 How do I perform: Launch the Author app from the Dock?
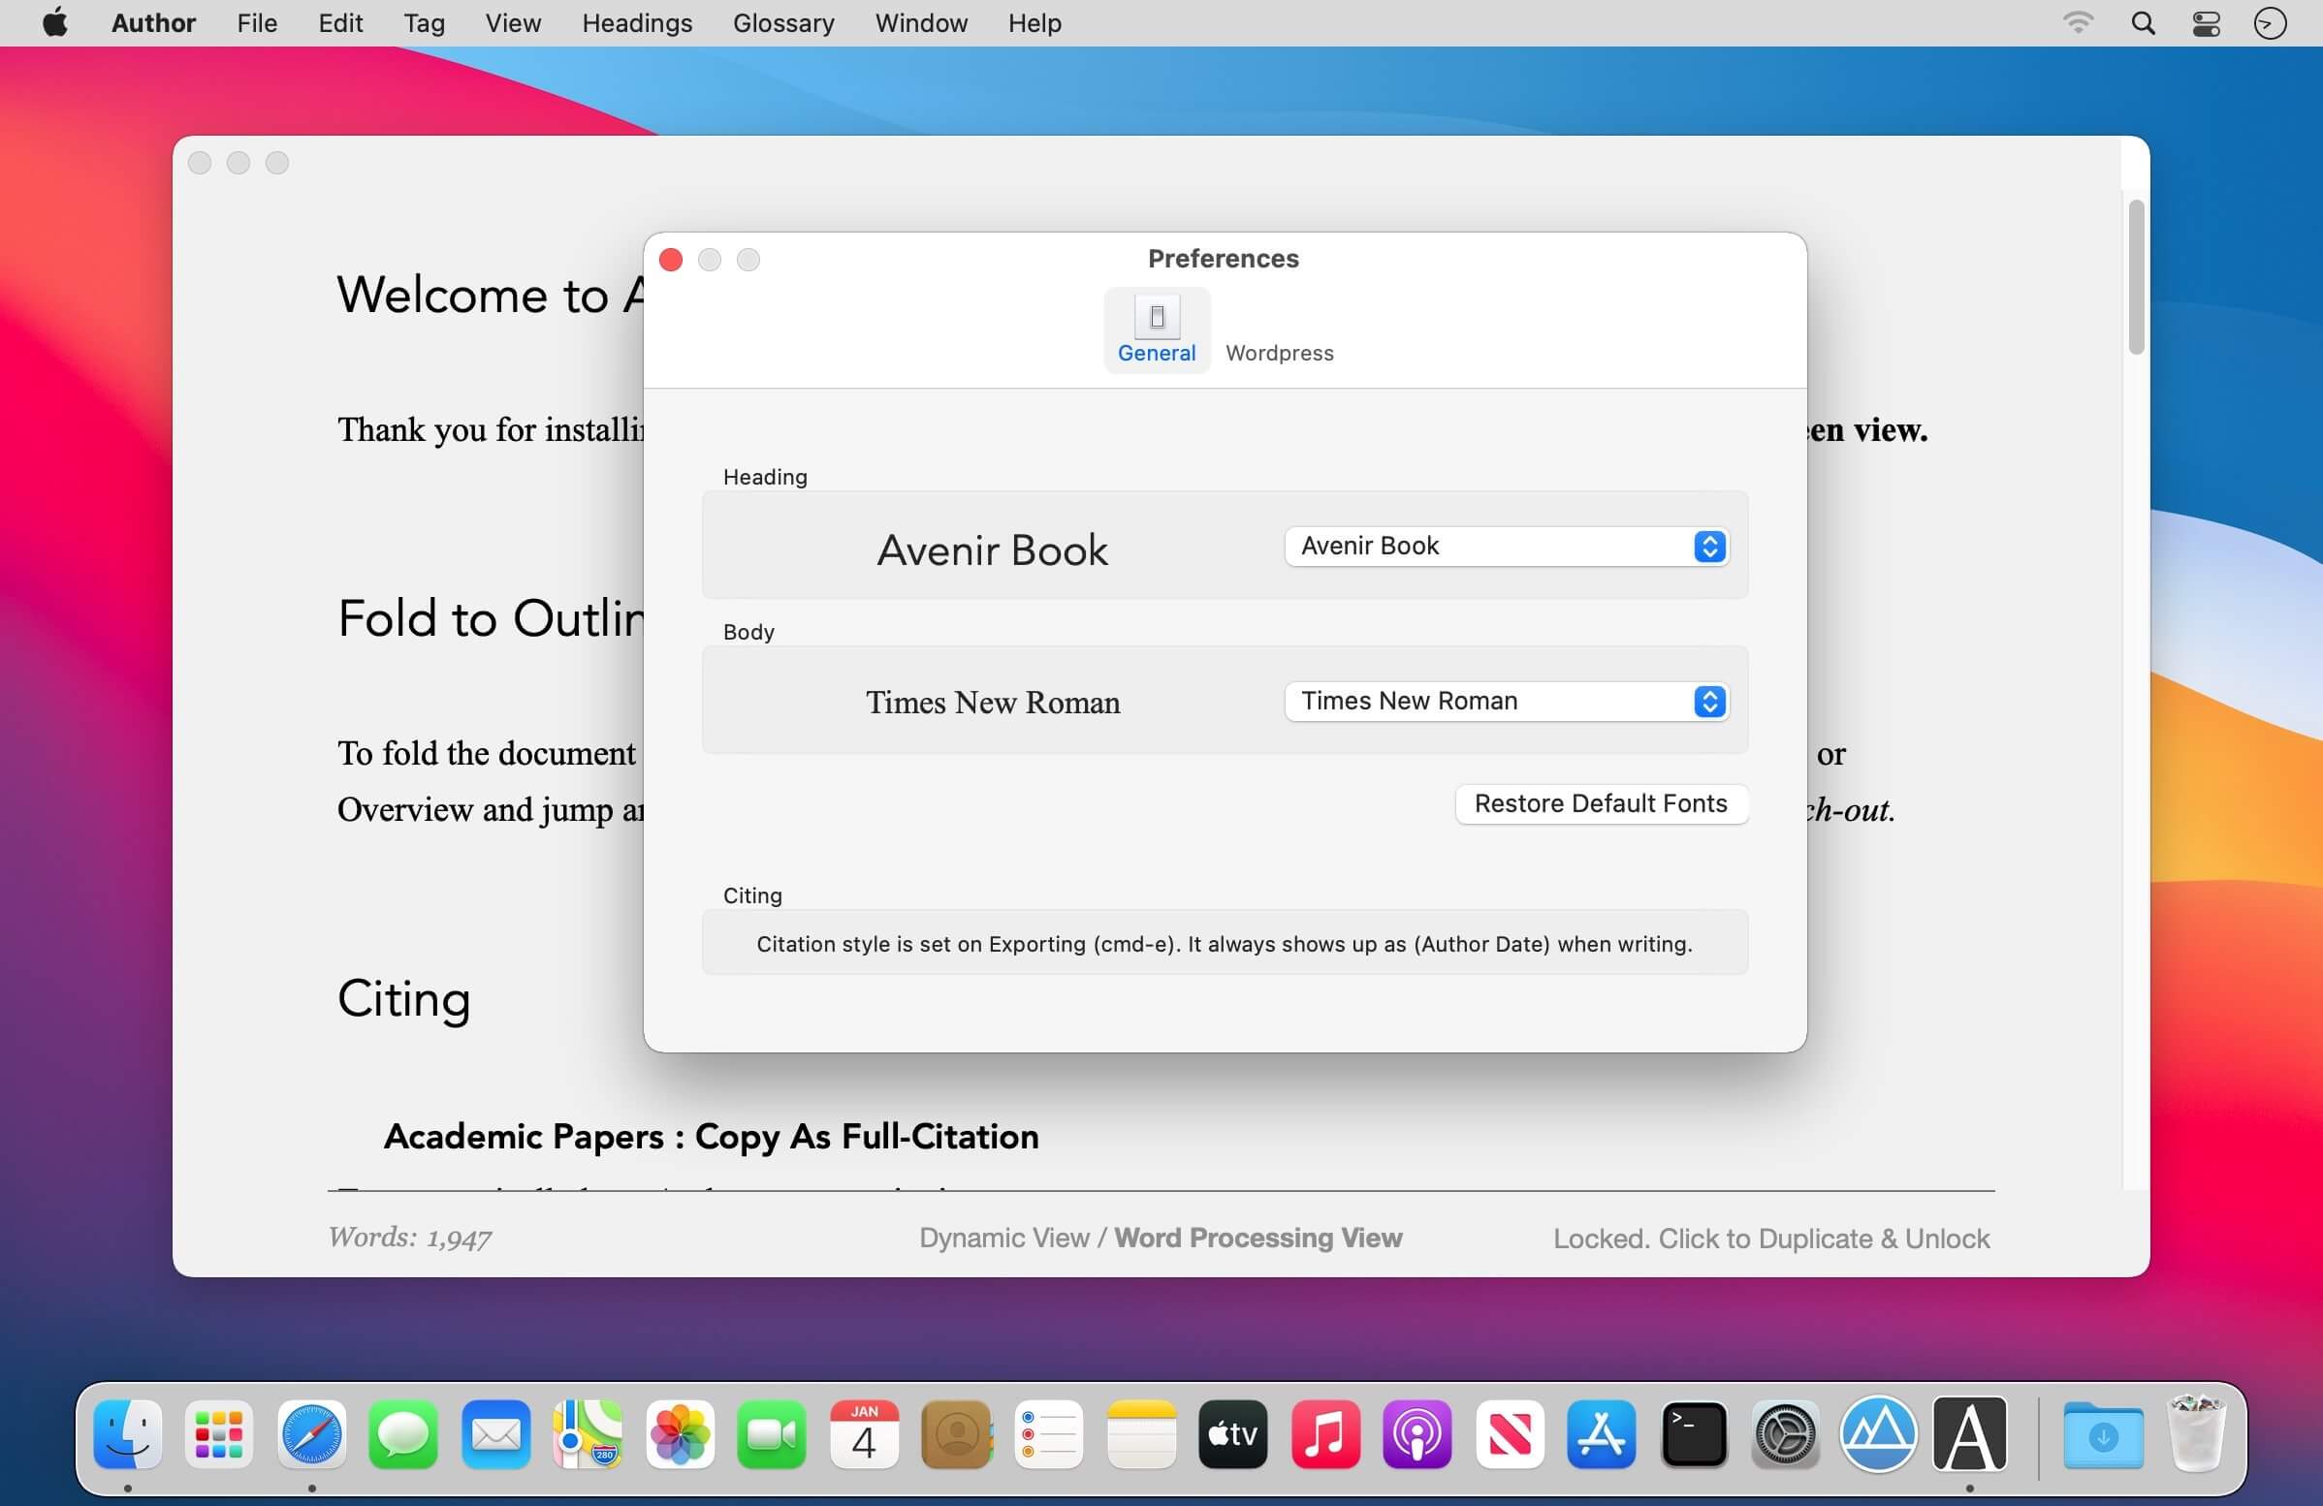[1969, 1434]
